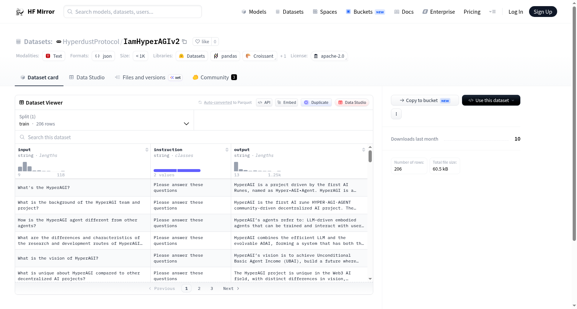577x309 pixels.
Task: Click the Duplicate button
Action: pos(316,102)
